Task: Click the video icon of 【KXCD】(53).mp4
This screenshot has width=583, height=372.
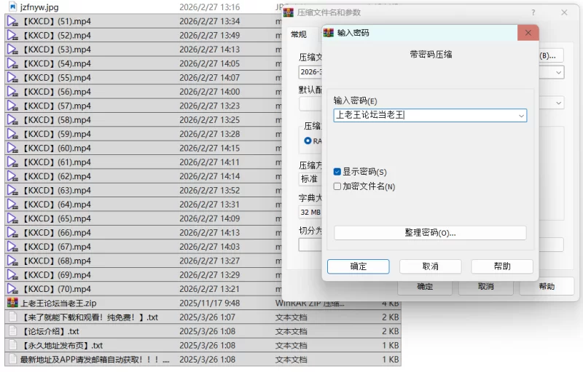Action: pos(12,50)
